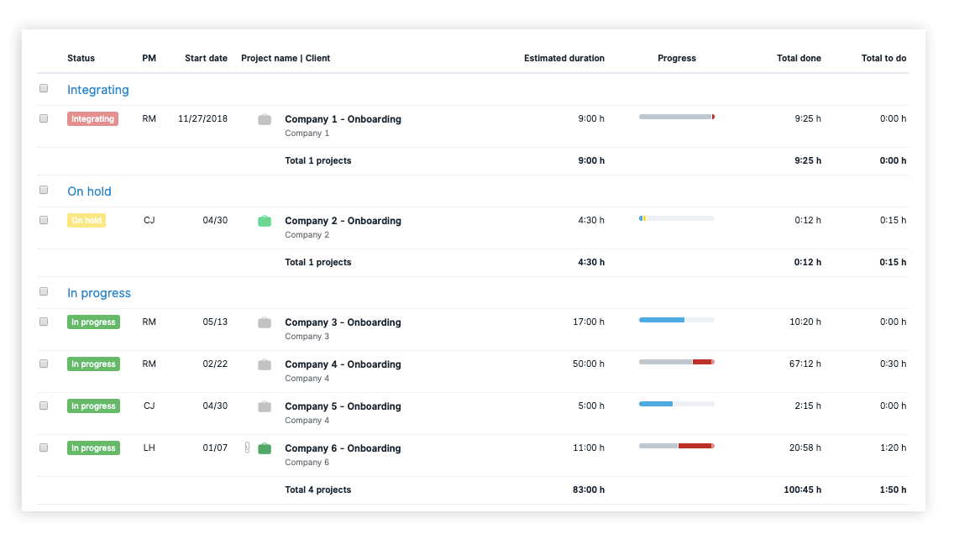The height and width of the screenshot is (534, 954).
Task: Open the paperclip attachment on Company 6 row
Action: (x=247, y=448)
